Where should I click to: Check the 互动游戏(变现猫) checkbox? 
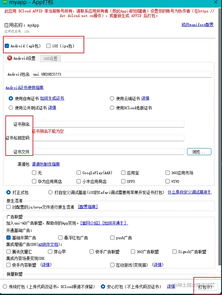[x=112, y=265]
